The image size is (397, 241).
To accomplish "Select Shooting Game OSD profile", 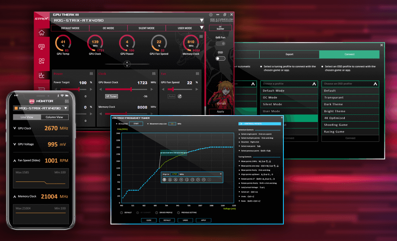I will [350, 125].
